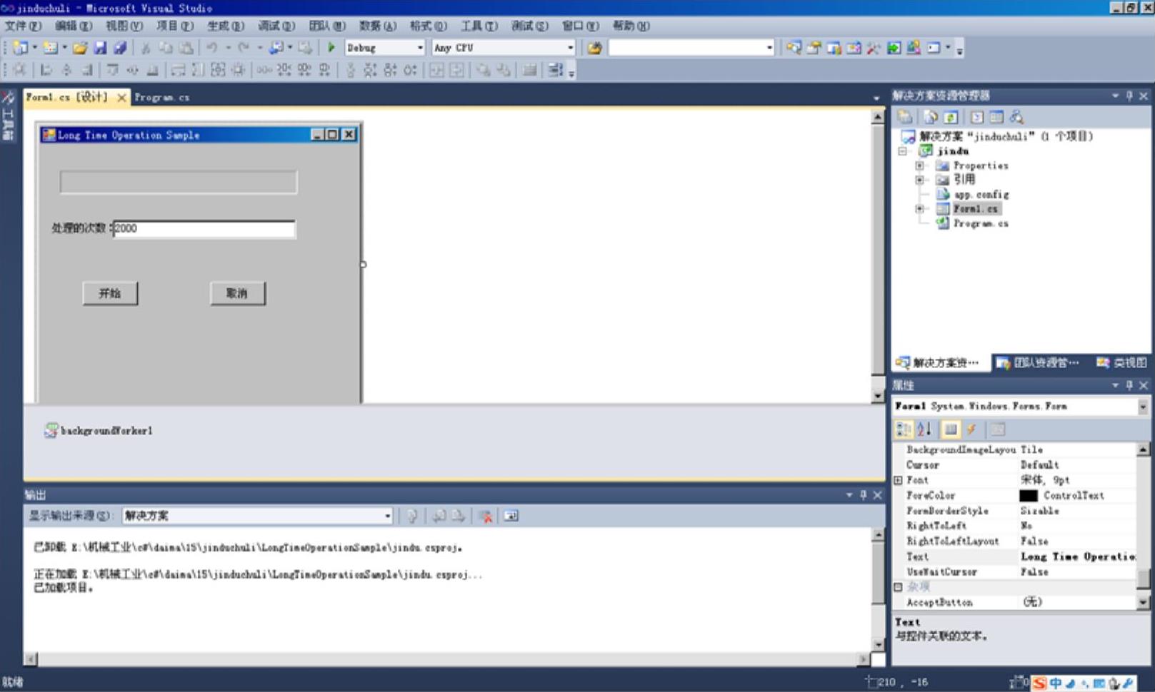Close the Form1.cs [设计] tab
The image size is (1155, 692).
pyautogui.click(x=121, y=98)
